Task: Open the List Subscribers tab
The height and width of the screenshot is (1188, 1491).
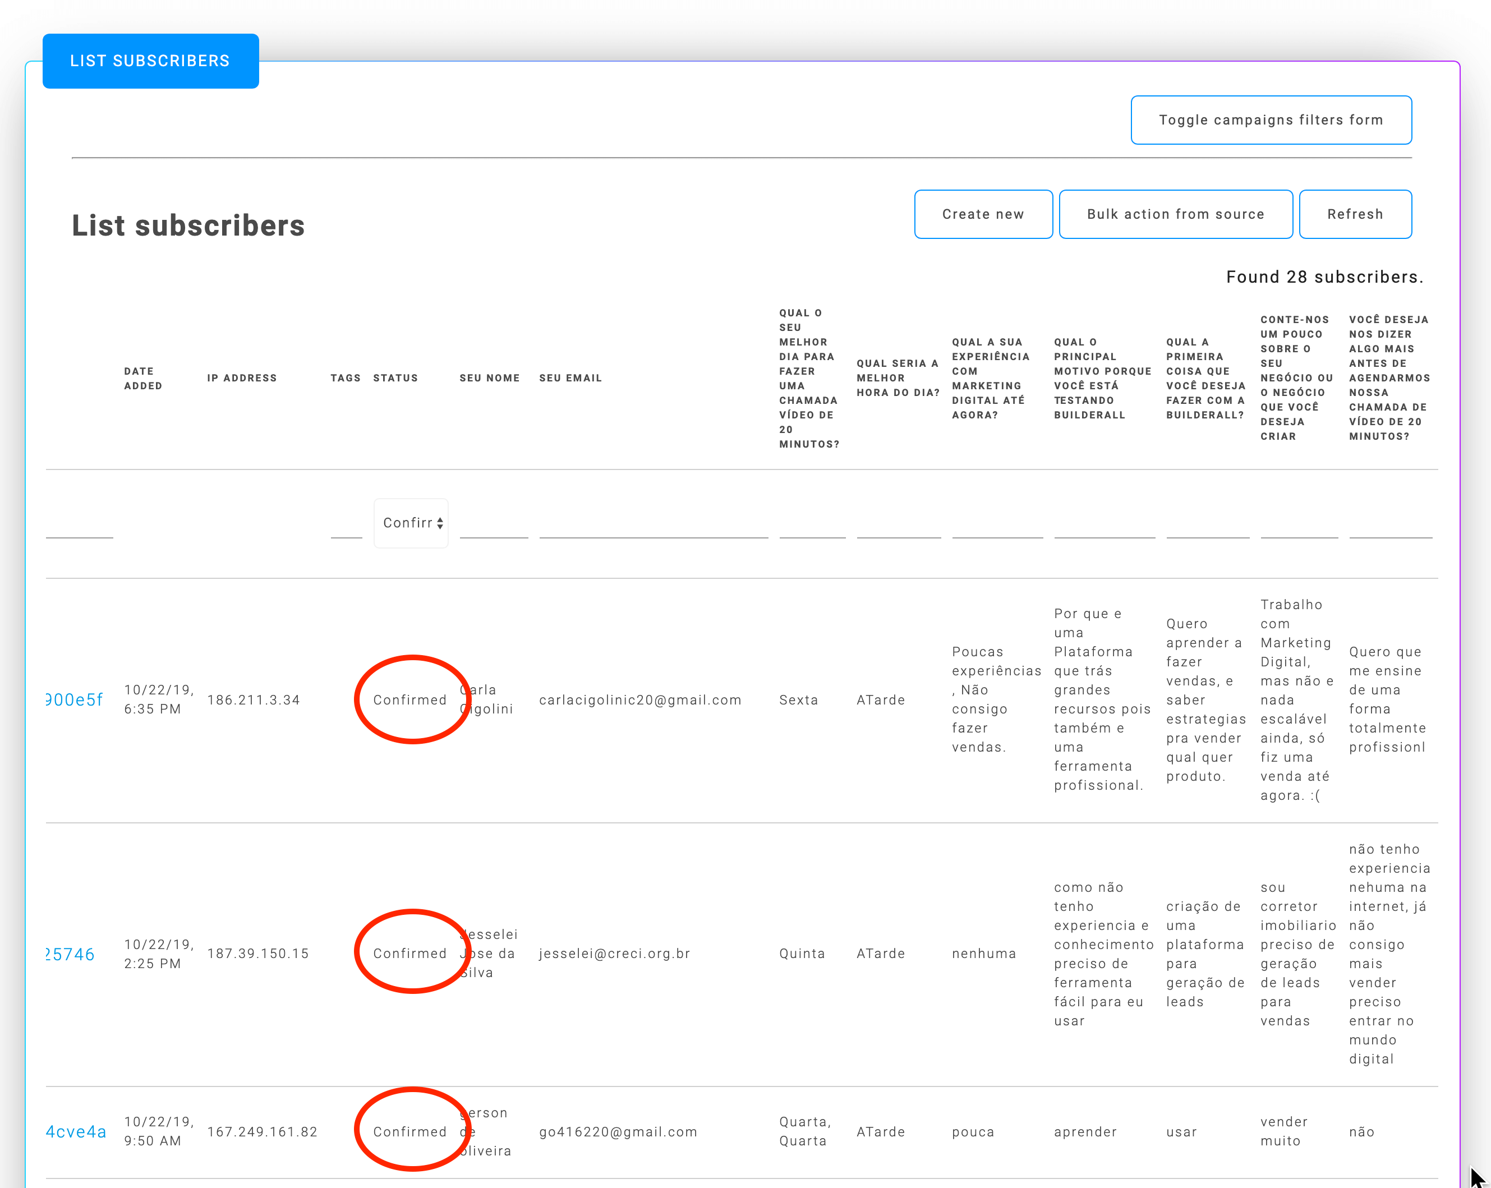Action: pyautogui.click(x=150, y=61)
